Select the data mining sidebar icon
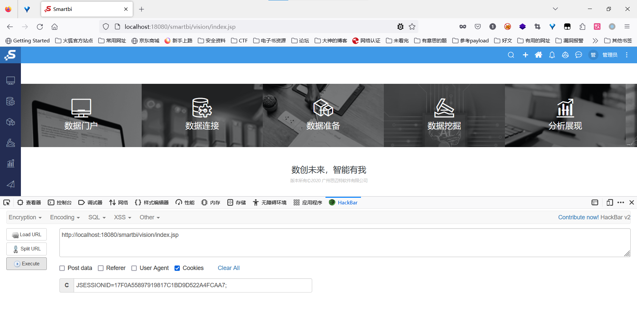Viewport: 637px width, 322px height. pos(11,143)
